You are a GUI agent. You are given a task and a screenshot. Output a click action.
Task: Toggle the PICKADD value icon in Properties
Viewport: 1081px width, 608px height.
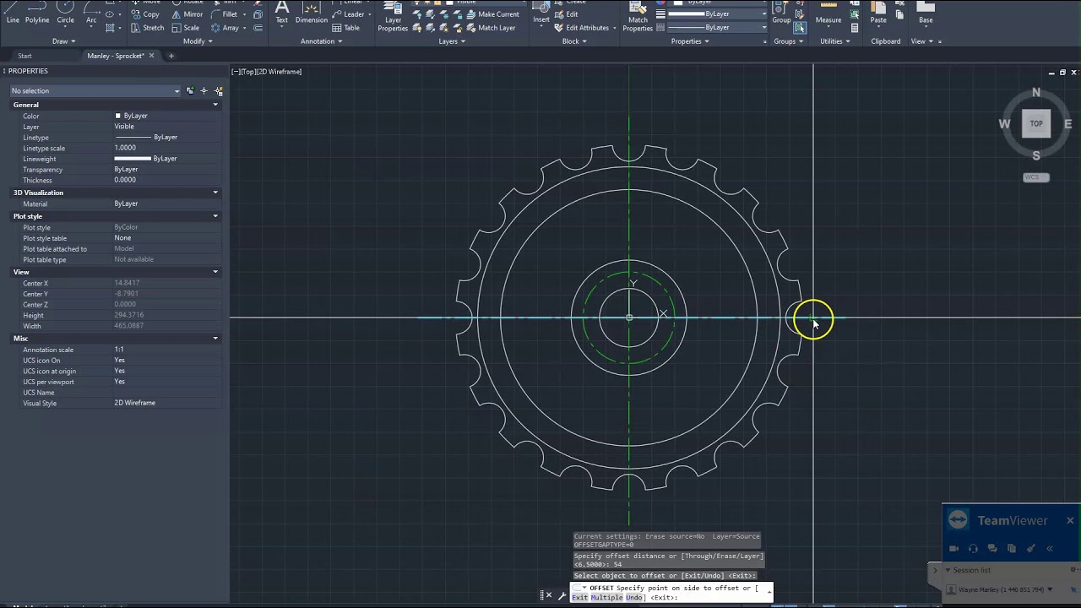point(190,90)
